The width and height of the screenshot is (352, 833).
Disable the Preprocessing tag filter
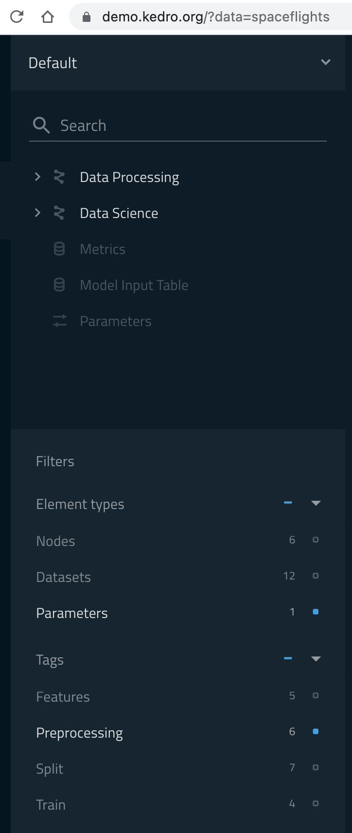[x=316, y=731]
